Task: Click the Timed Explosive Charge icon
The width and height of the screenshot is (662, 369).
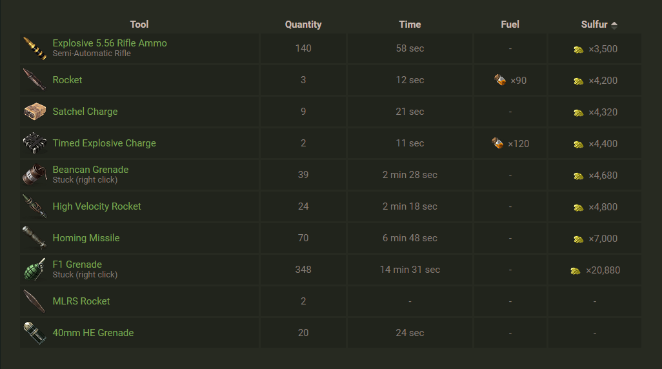Action: [34, 143]
